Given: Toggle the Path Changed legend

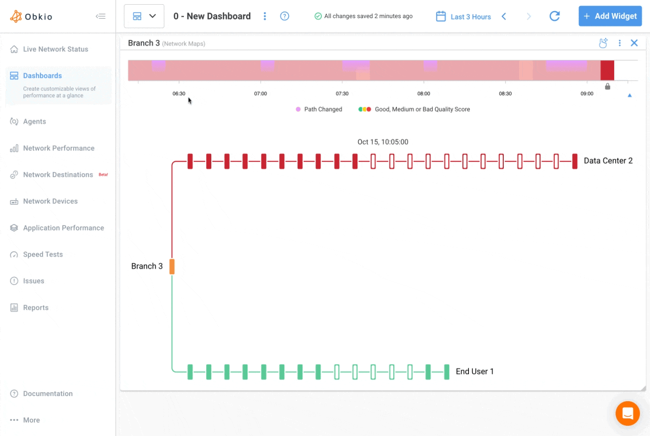Looking at the screenshot, I should (x=319, y=109).
